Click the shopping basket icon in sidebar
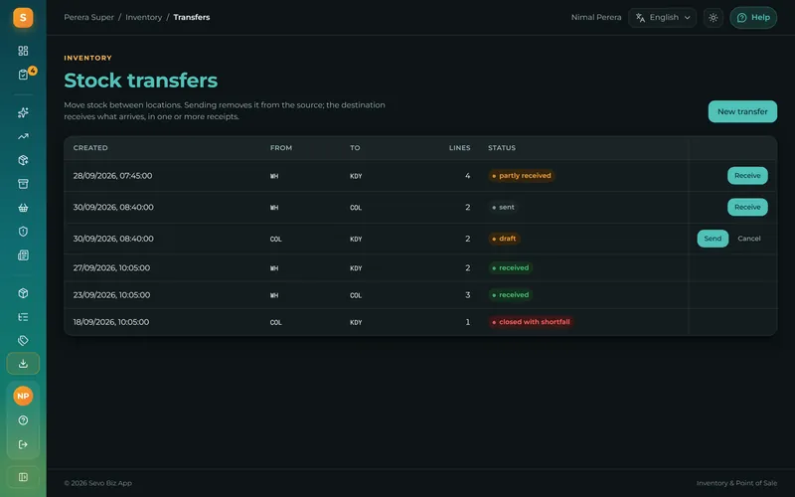 [23, 208]
